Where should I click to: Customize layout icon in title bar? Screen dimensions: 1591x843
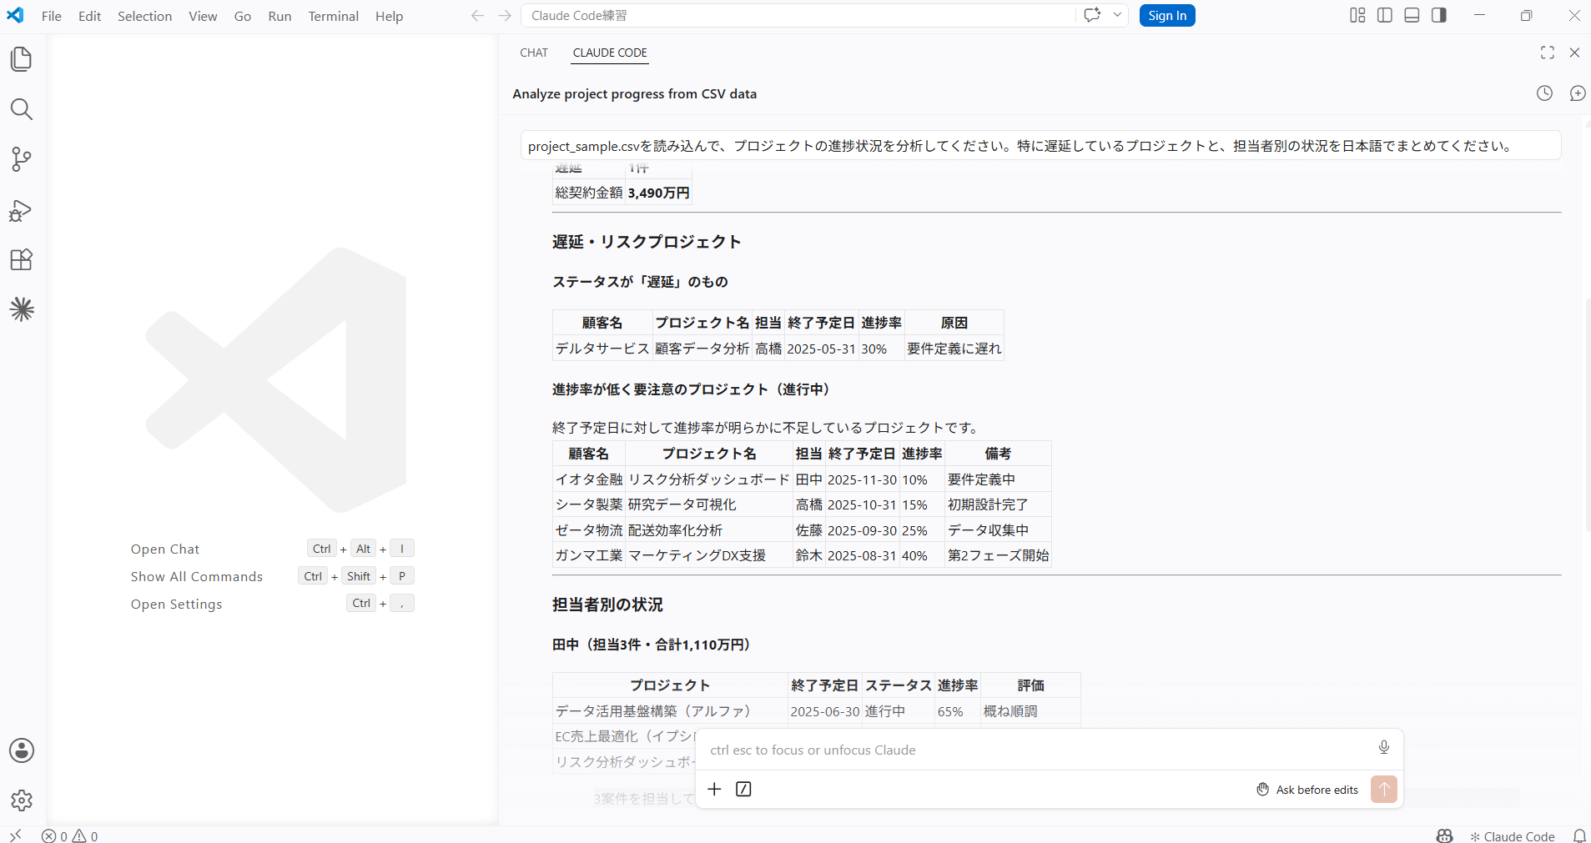point(1357,15)
